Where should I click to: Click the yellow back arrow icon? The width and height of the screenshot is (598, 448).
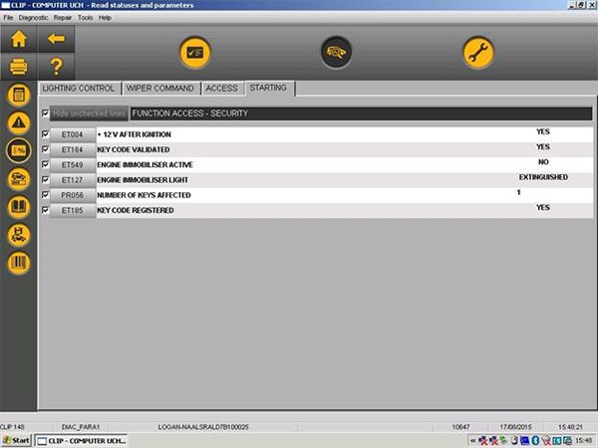pyautogui.click(x=56, y=41)
